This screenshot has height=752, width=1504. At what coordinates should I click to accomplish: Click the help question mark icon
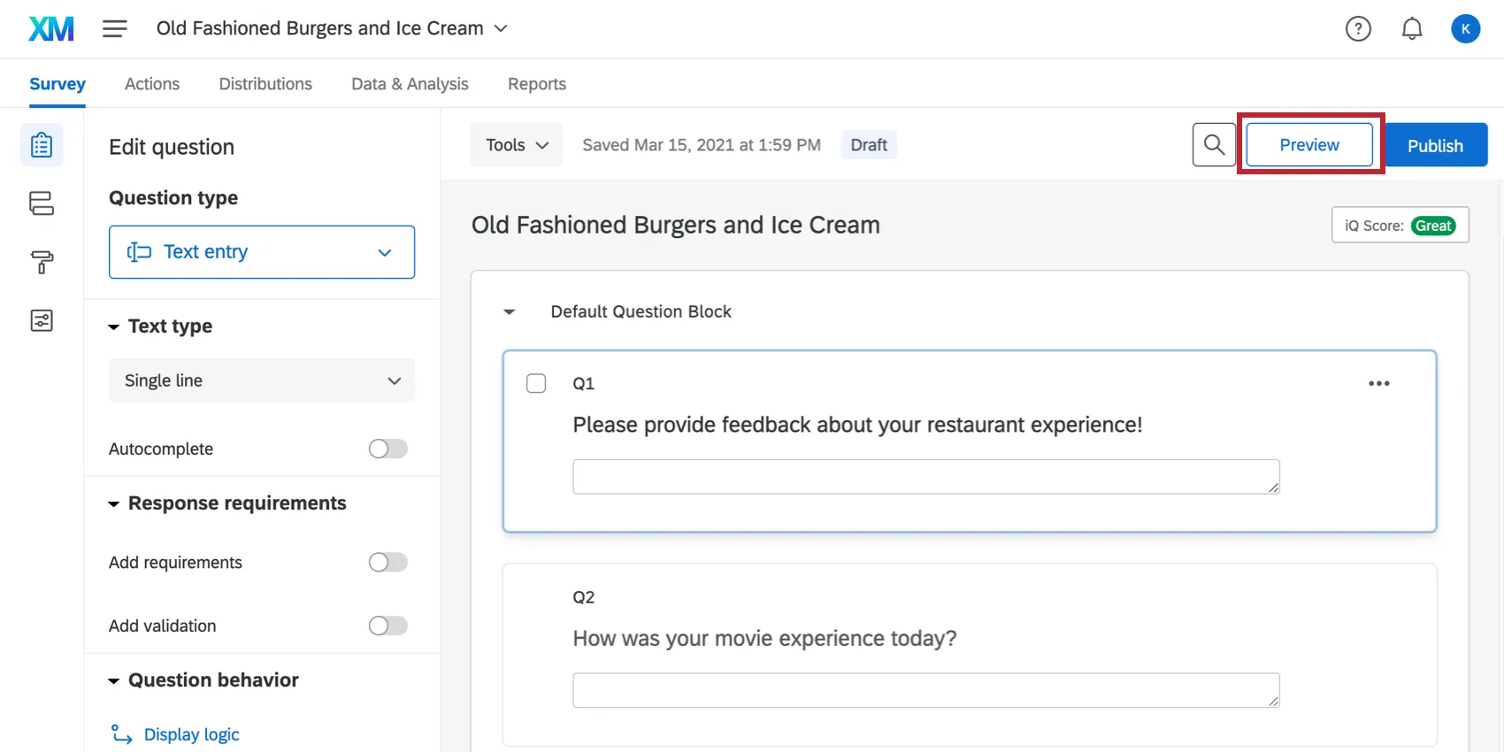pyautogui.click(x=1358, y=29)
